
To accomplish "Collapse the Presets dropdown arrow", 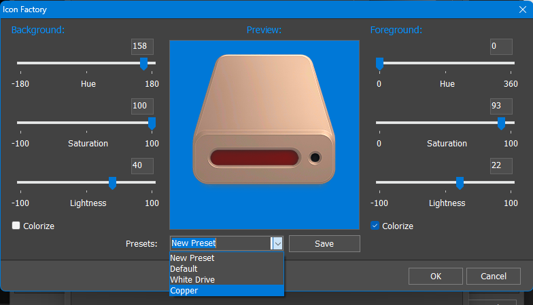I will pyautogui.click(x=277, y=243).
